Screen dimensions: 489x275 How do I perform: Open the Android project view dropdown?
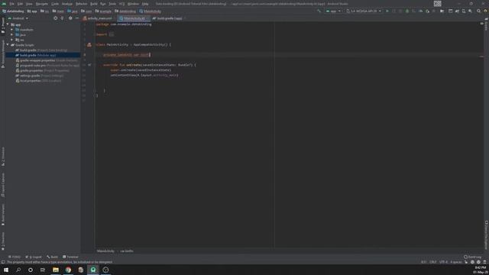tap(18, 18)
